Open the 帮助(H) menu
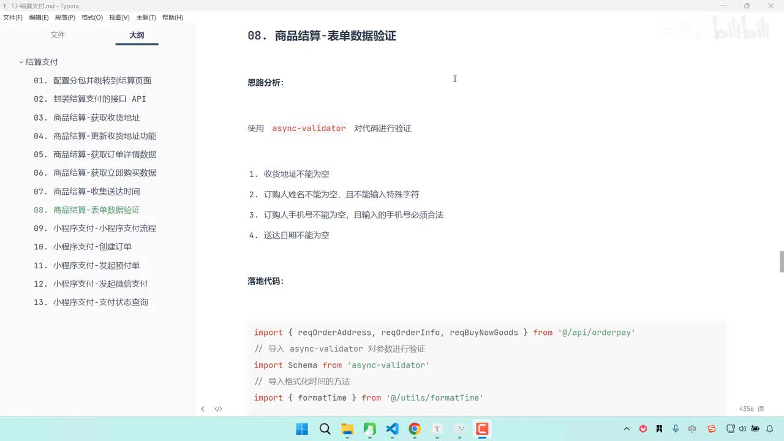This screenshot has height=441, width=784. (x=173, y=18)
